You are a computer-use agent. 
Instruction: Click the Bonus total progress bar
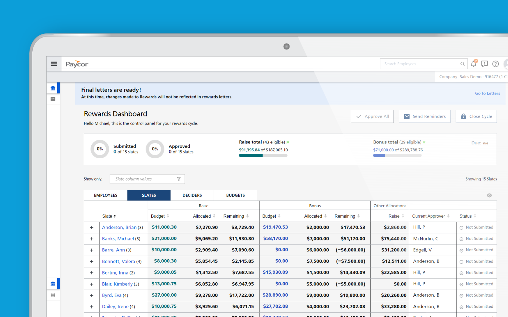[397, 155]
